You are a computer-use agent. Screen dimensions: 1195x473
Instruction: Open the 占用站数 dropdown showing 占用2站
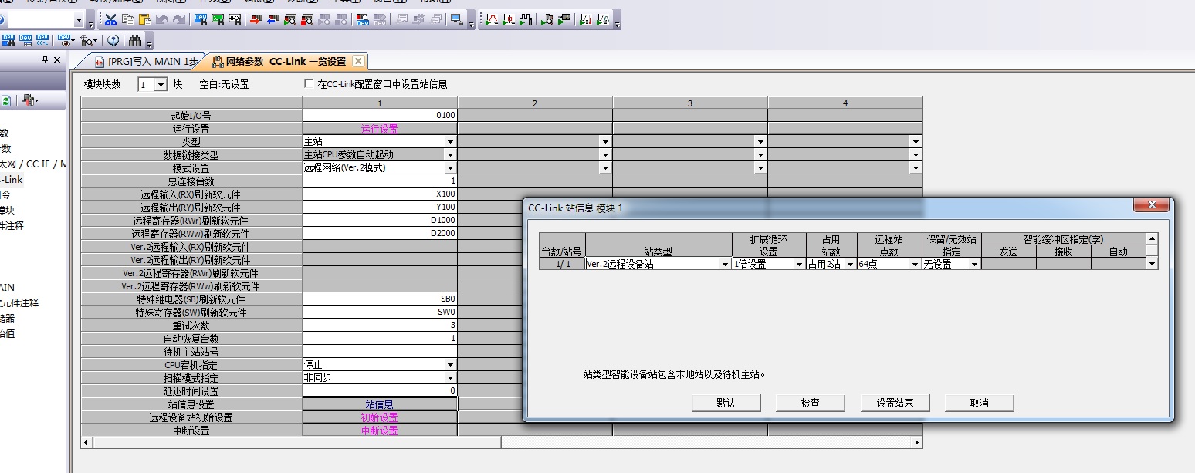[x=849, y=264]
